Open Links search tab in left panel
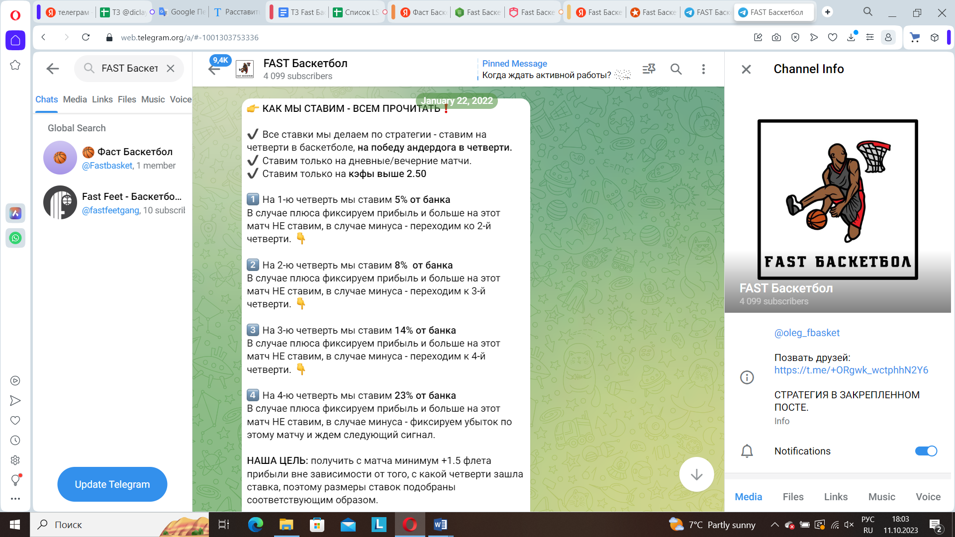955x537 pixels. tap(102, 99)
